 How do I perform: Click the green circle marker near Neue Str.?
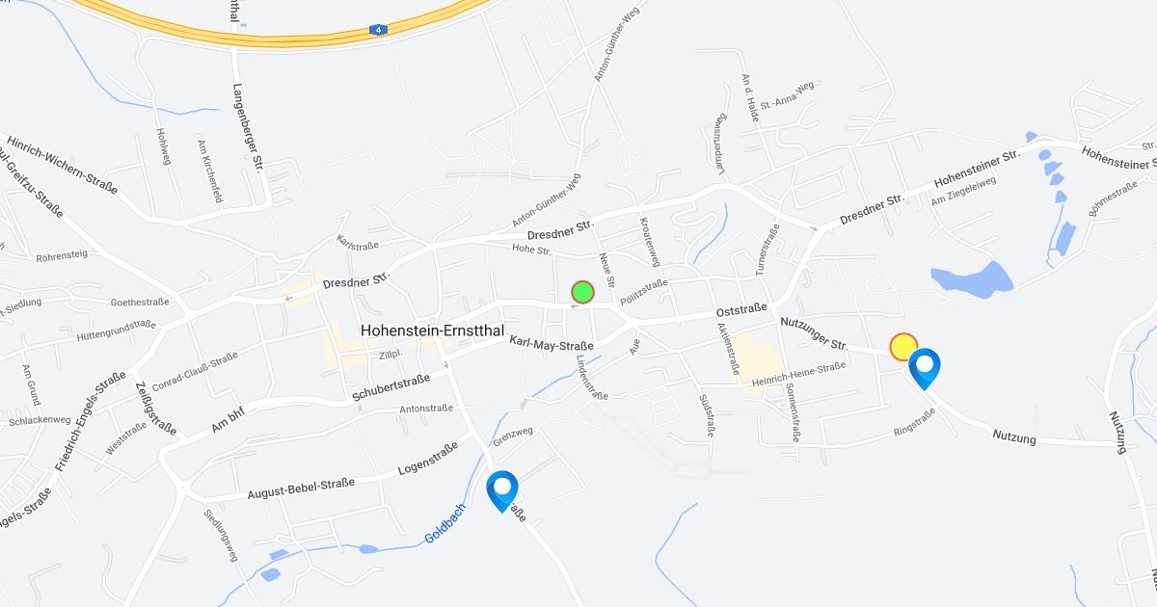(582, 291)
